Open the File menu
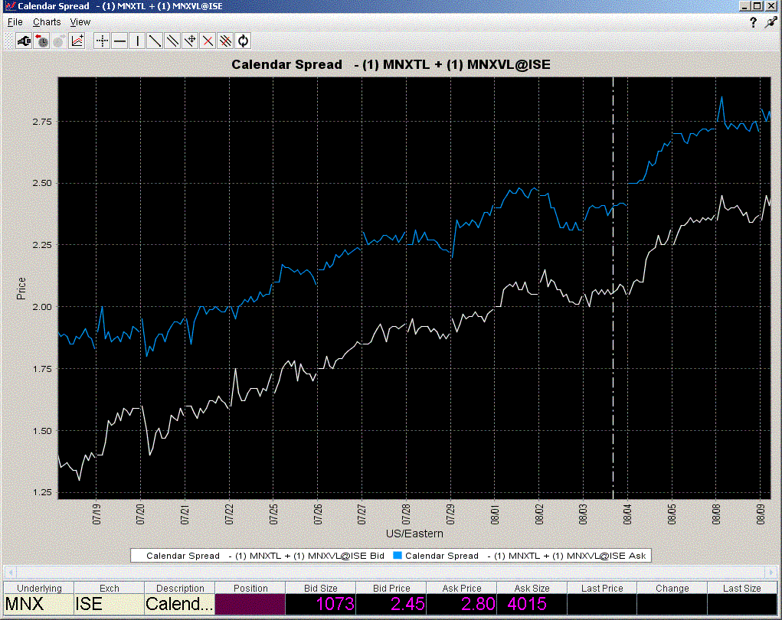 tap(15, 22)
